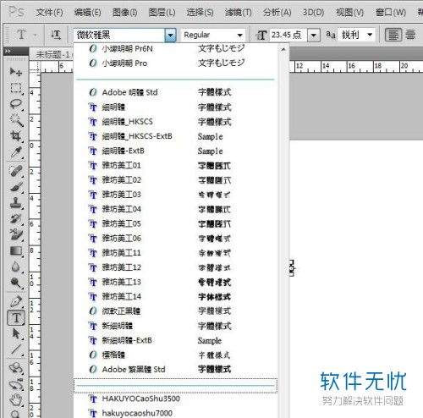Image resolution: width=423 pixels, height=418 pixels.
Task: Select the Clone Stamp tool
Action: (x=16, y=202)
